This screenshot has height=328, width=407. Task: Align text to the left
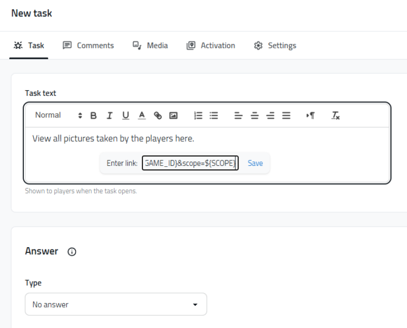click(238, 116)
